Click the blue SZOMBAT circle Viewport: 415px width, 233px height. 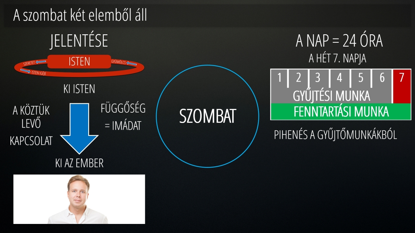pos(207,116)
